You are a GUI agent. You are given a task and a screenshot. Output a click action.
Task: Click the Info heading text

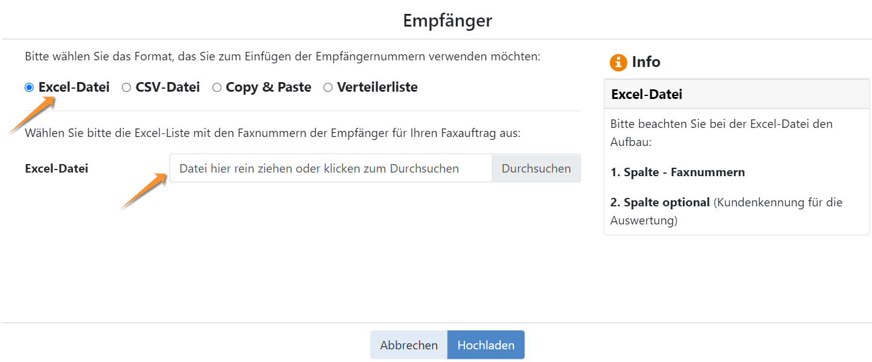tap(646, 62)
